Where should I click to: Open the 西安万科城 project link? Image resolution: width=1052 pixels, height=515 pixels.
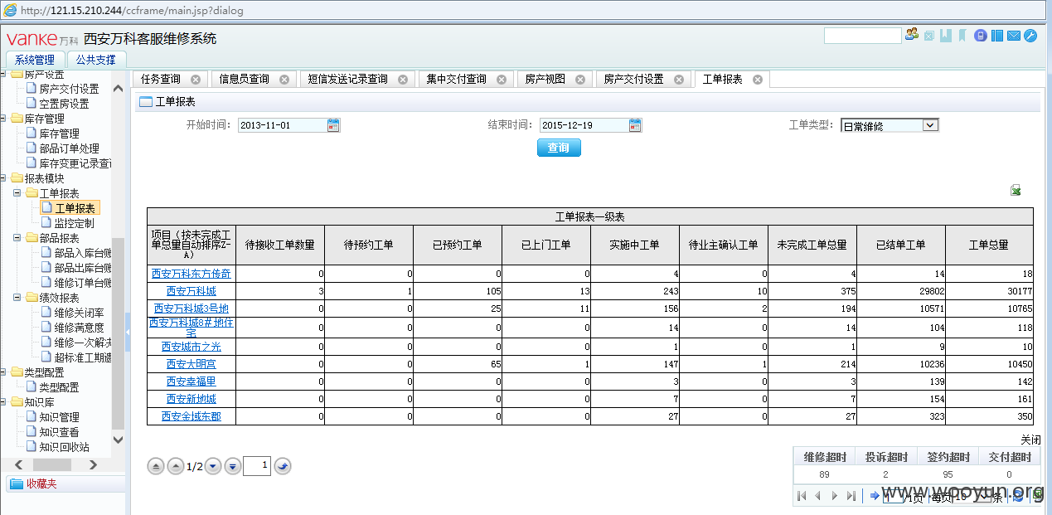click(x=191, y=291)
